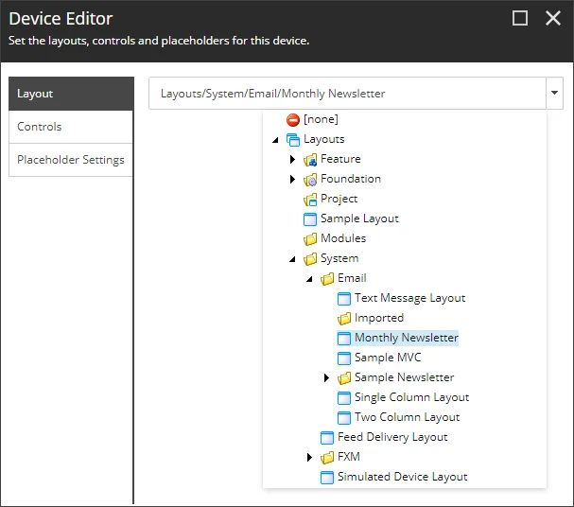Select the Foundation label
Screen dimensions: 574x507
351,179
